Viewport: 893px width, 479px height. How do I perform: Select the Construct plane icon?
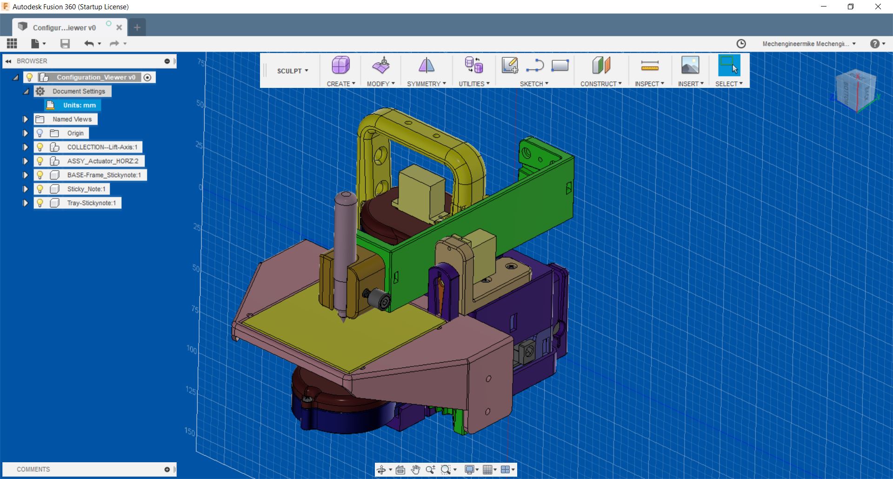600,66
